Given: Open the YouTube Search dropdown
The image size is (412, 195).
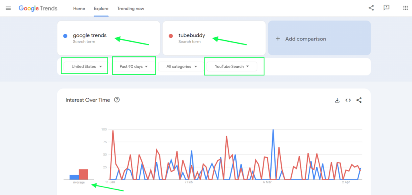Looking at the screenshot, I should pos(232,67).
